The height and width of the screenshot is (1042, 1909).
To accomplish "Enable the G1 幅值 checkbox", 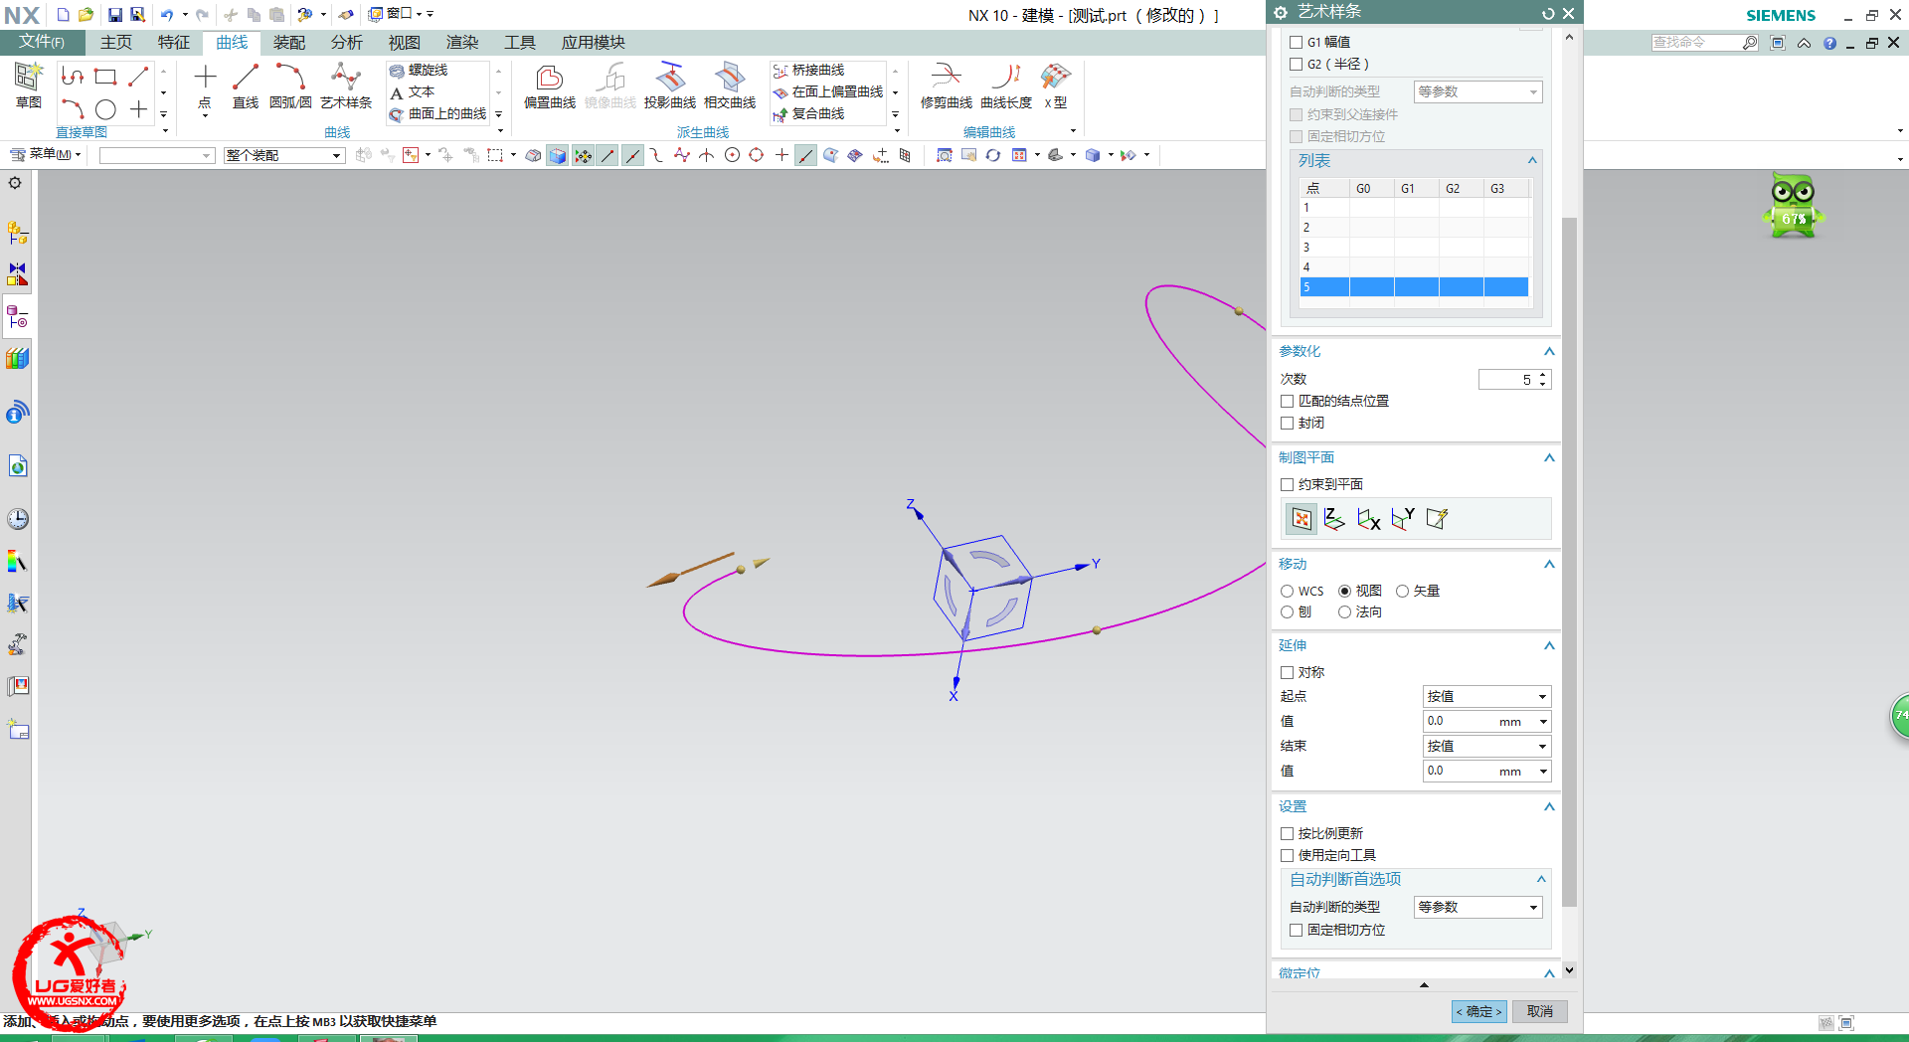I will pyautogui.click(x=1297, y=42).
